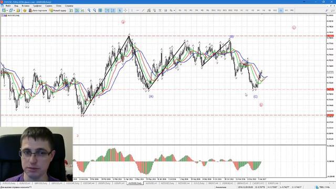Open the Вид menu

pos(16,6)
